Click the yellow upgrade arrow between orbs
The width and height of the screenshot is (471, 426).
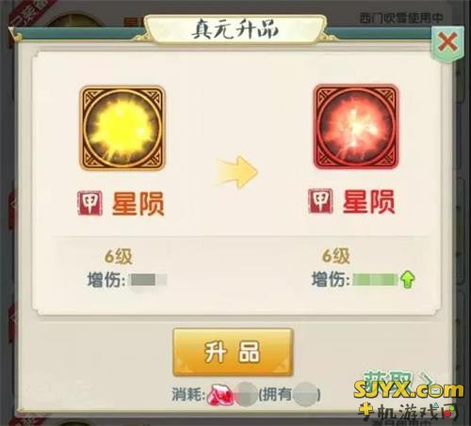pos(237,172)
